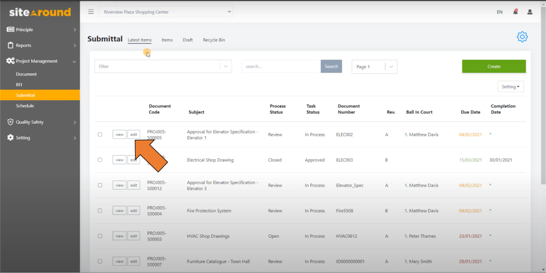Screen dimensions: 546x273
Task: Click the Document Code column header
Action: click(160, 109)
